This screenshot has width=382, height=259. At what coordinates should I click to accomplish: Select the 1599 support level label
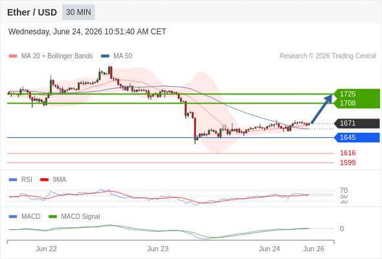[348, 163]
